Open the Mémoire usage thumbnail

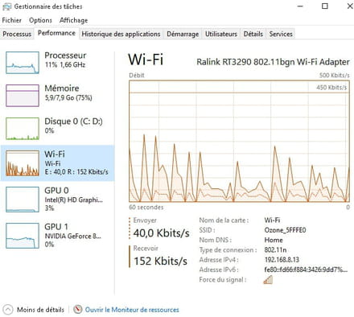click(23, 96)
